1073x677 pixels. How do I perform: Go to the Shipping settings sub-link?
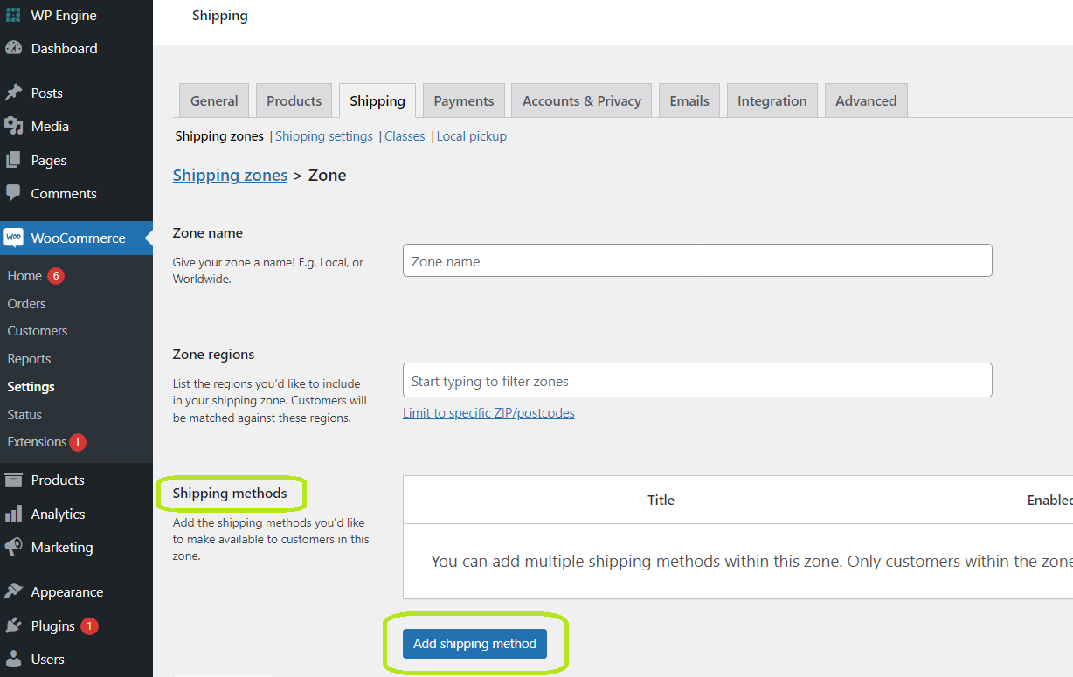pos(323,136)
